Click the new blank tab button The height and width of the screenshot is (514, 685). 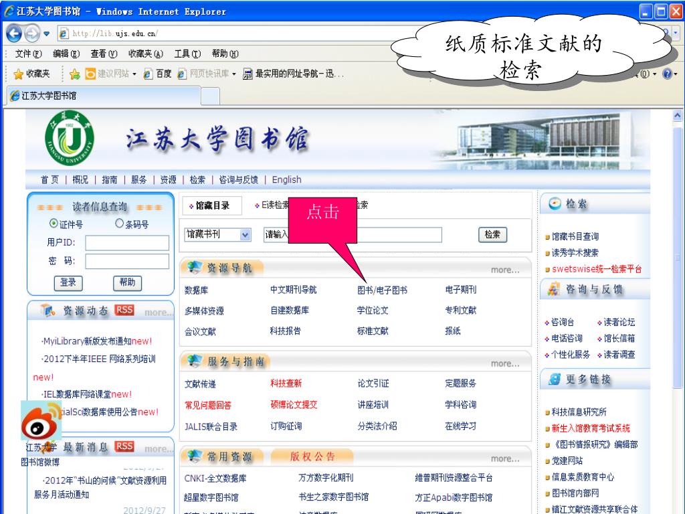[210, 96]
